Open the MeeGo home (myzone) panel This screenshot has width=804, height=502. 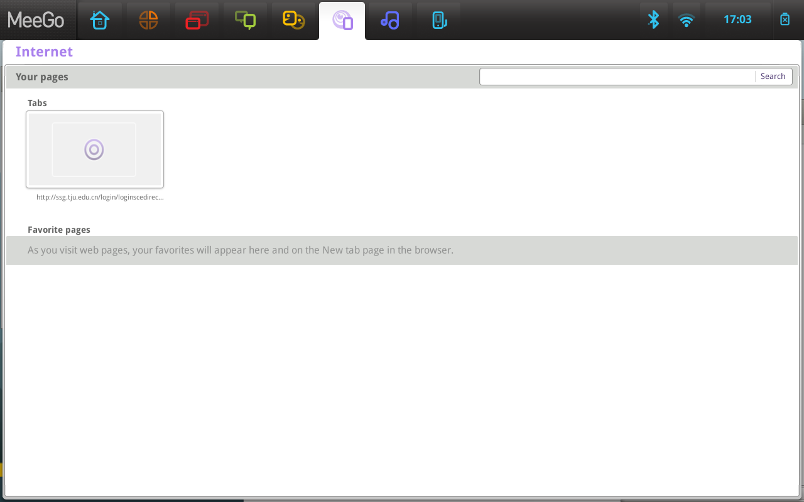coord(100,20)
